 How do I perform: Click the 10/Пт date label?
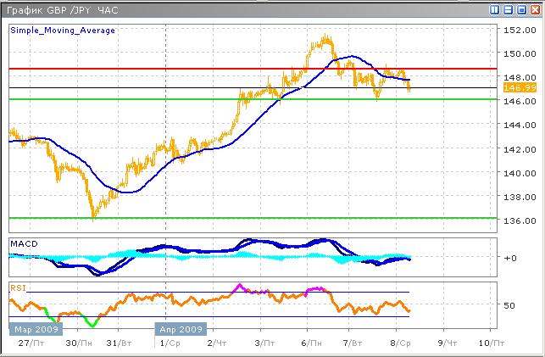pos(492,343)
